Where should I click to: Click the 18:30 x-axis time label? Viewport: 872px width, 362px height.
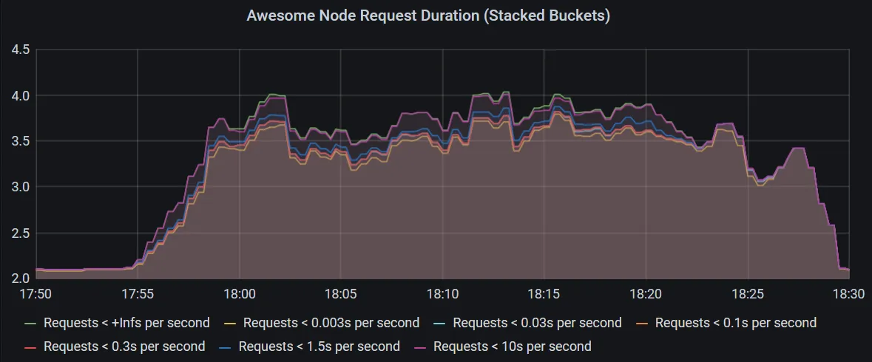848,294
